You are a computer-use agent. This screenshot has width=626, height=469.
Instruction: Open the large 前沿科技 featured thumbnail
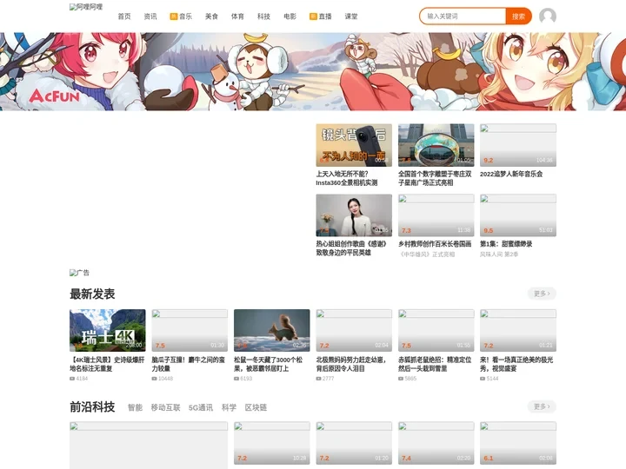tap(149, 445)
